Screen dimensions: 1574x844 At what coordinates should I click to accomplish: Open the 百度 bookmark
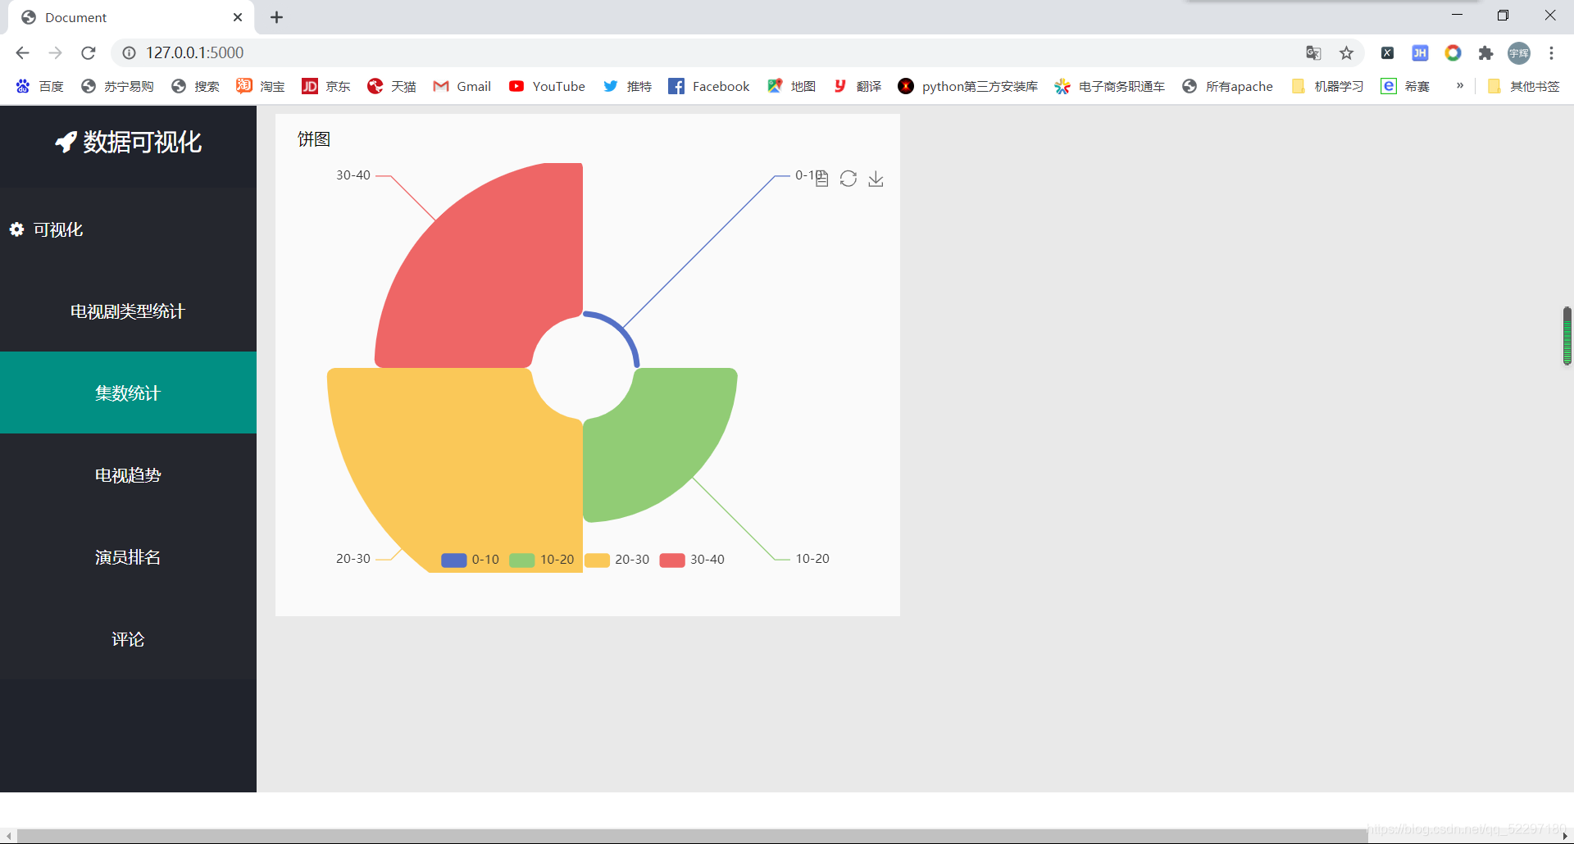tap(39, 86)
